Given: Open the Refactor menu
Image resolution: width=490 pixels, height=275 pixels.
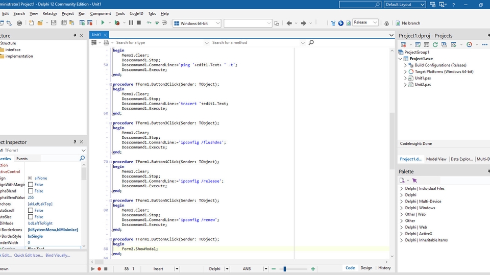Looking at the screenshot, I should [x=50, y=13].
